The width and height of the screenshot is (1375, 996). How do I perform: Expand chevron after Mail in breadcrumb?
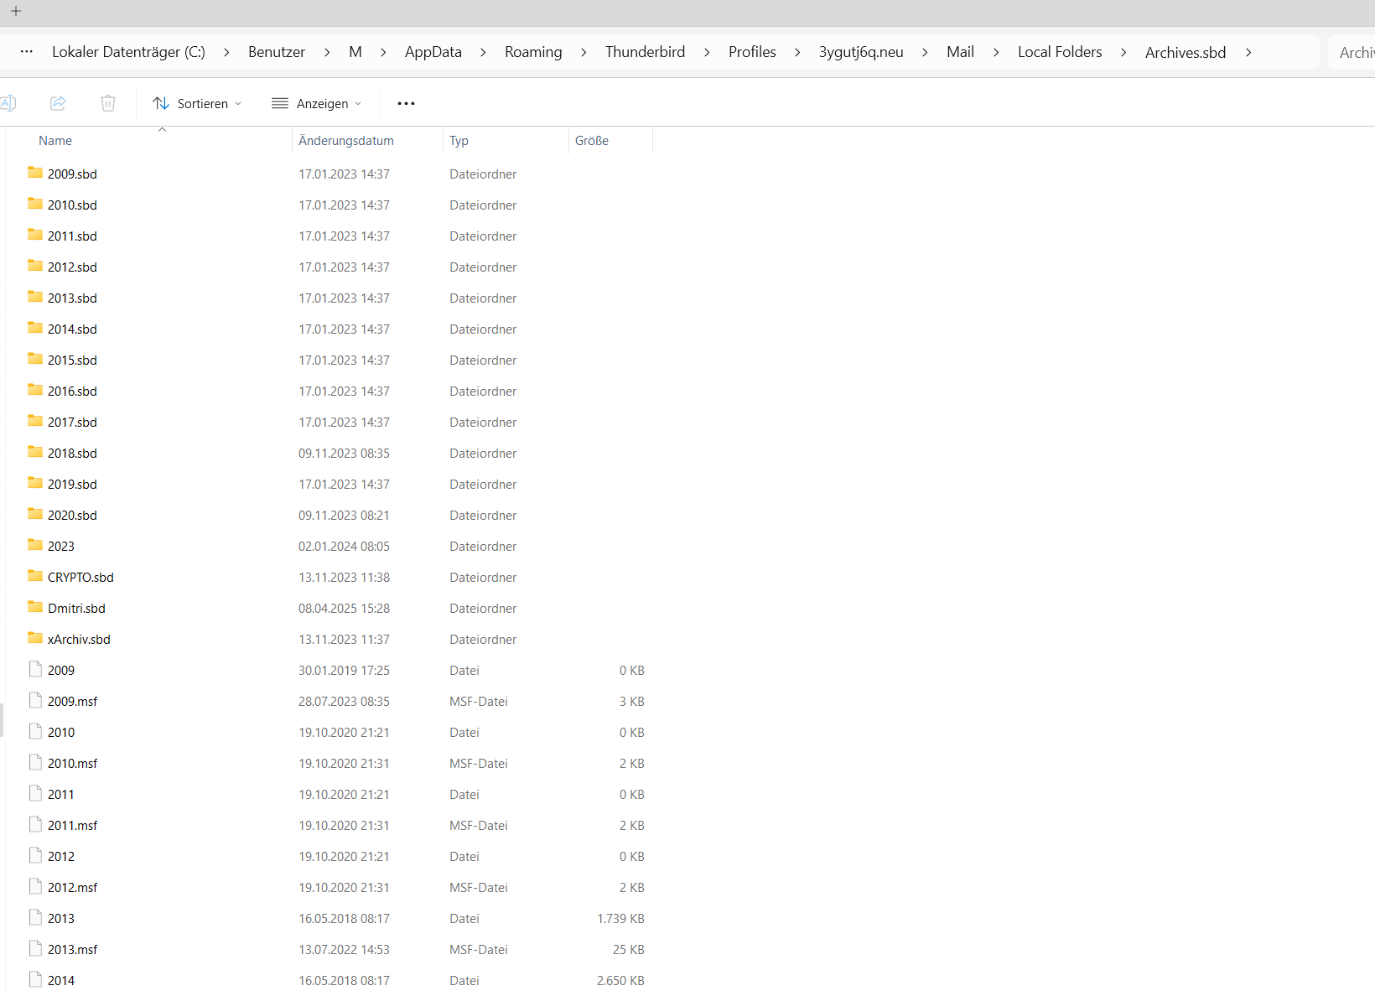coord(996,52)
